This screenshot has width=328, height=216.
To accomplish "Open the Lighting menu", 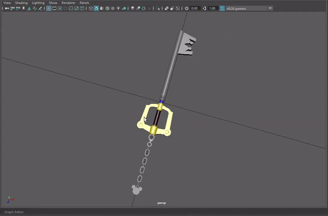I will coord(38,3).
